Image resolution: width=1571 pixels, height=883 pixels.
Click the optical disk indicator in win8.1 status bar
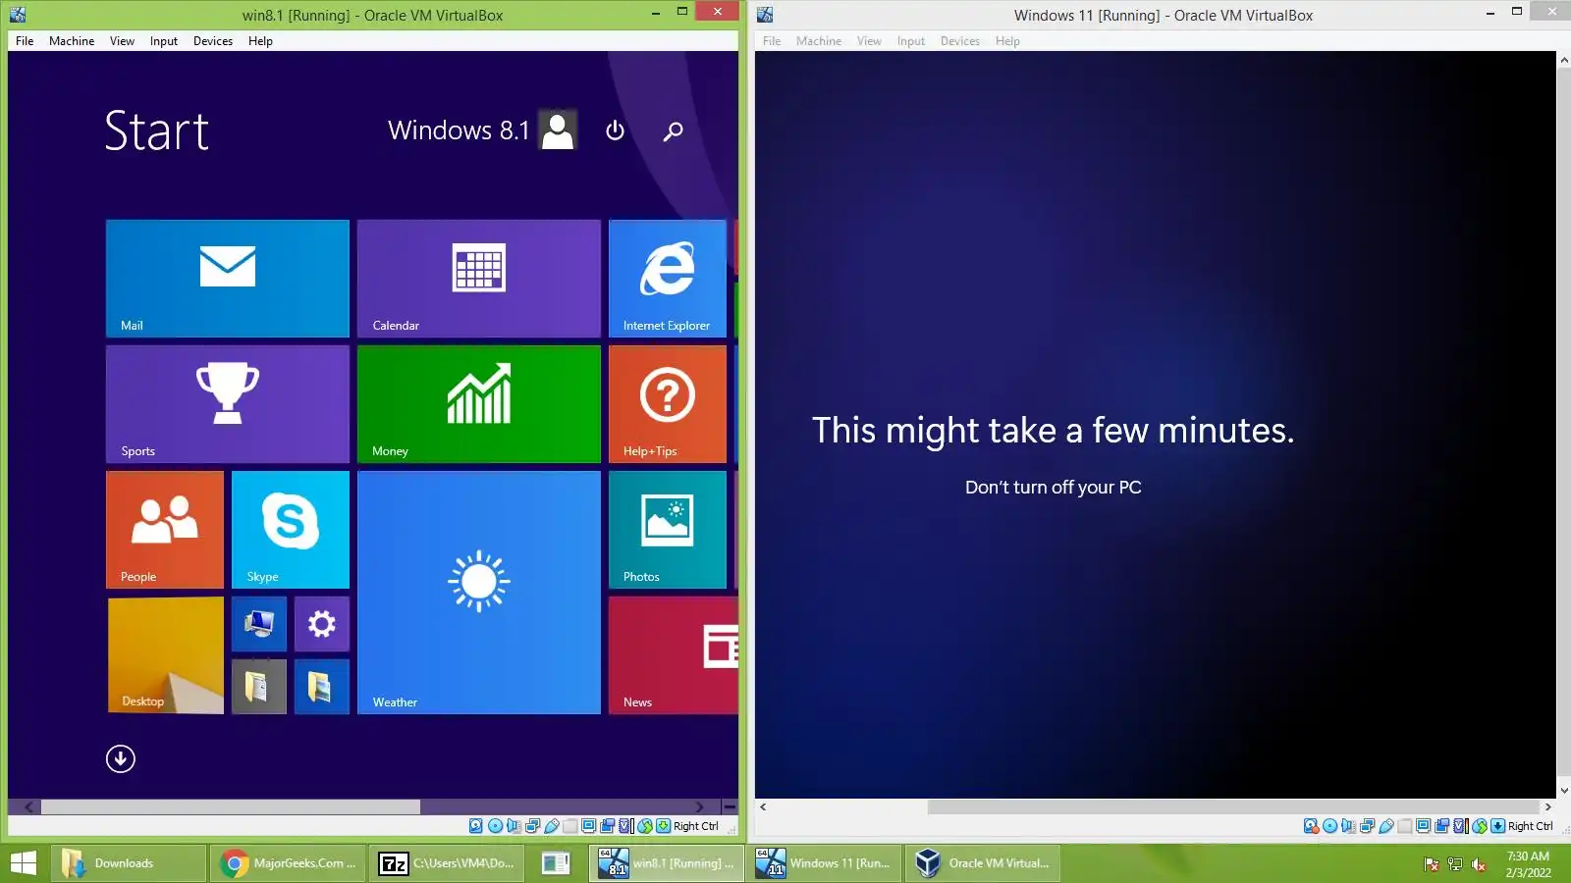[495, 826]
